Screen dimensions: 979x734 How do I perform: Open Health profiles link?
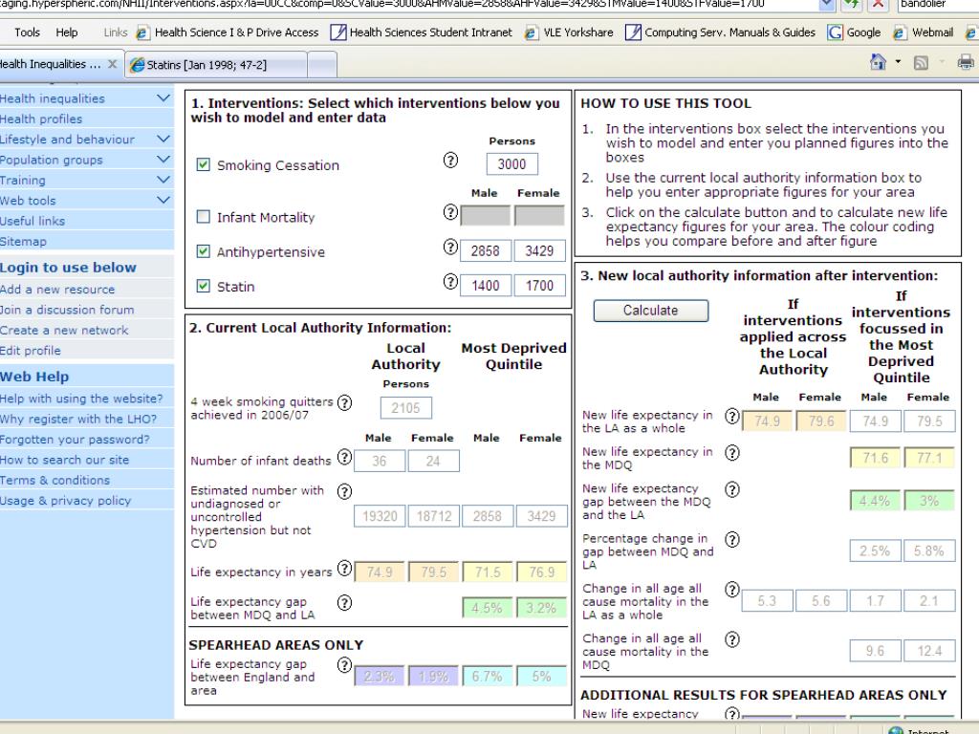click(41, 119)
